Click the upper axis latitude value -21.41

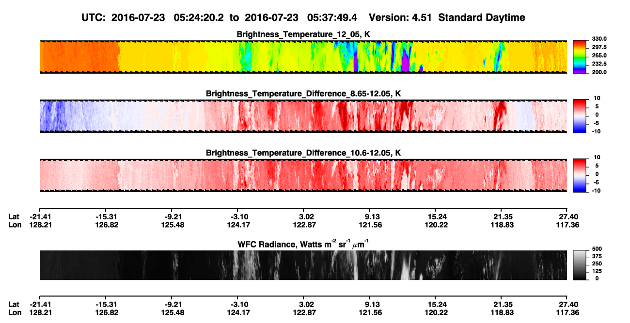pos(40,217)
